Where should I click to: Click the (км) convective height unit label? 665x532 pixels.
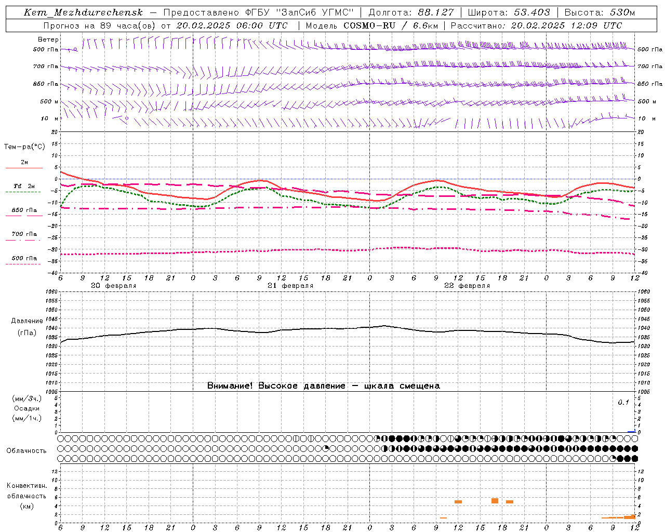pyautogui.click(x=26, y=506)
